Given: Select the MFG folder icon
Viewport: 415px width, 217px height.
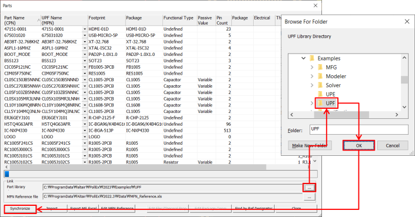Looking at the screenshot, I should (x=320, y=67).
